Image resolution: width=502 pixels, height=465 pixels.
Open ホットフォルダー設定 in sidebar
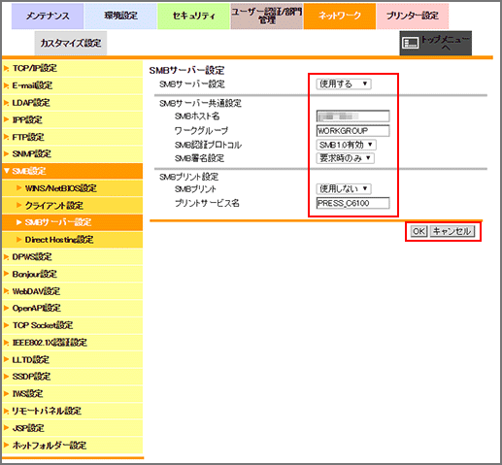72,446
